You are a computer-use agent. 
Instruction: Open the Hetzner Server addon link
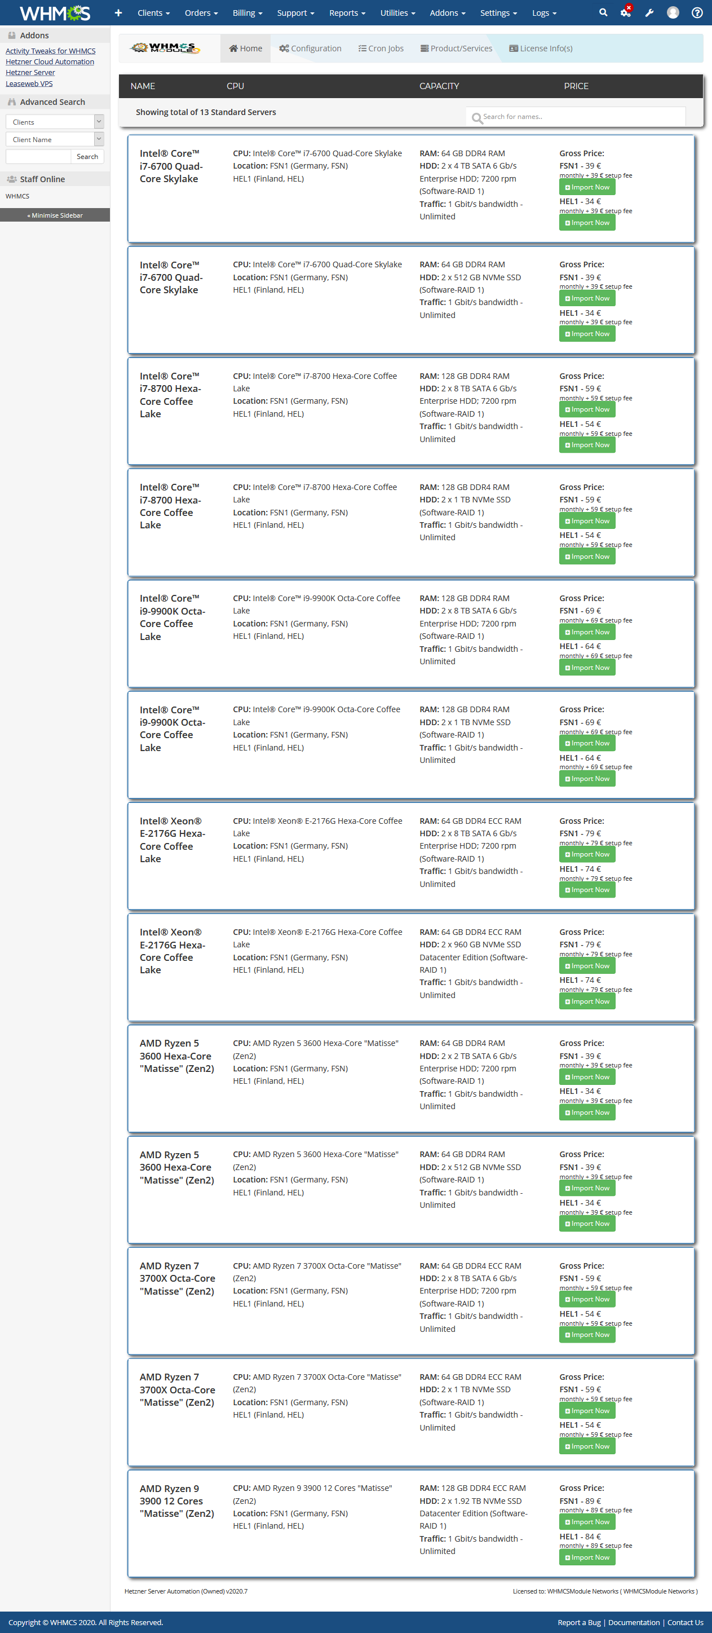pyautogui.click(x=30, y=72)
